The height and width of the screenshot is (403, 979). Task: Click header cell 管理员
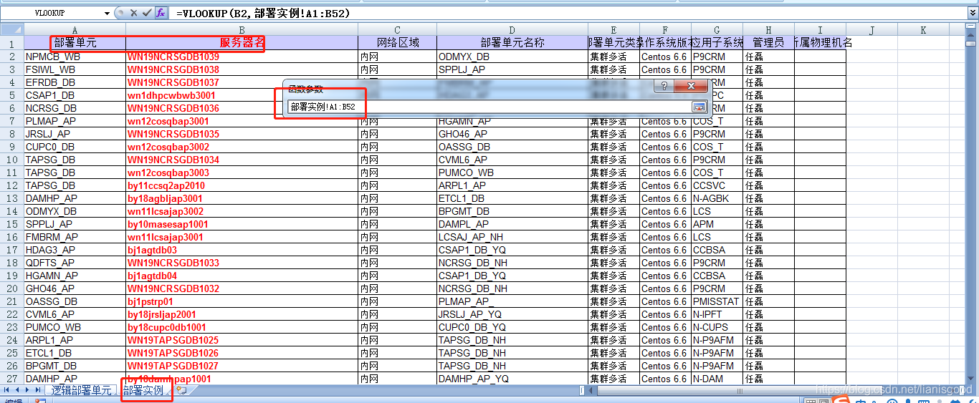(x=768, y=43)
